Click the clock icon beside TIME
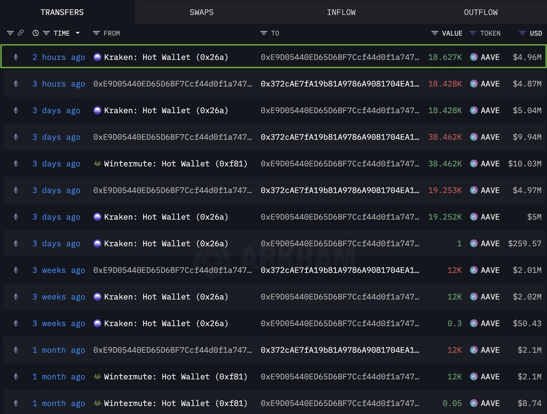Image resolution: width=547 pixels, height=414 pixels. (x=36, y=33)
